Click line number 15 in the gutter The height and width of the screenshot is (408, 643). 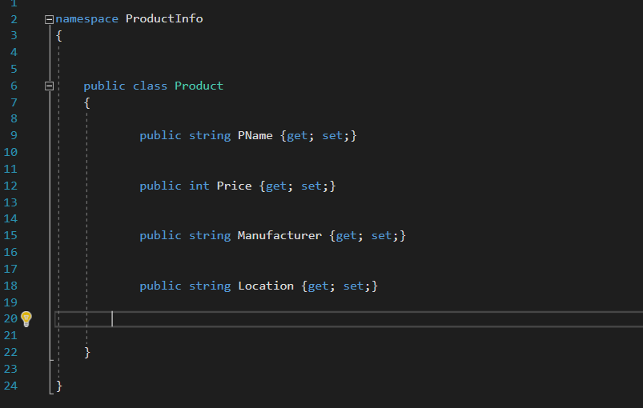(10, 235)
